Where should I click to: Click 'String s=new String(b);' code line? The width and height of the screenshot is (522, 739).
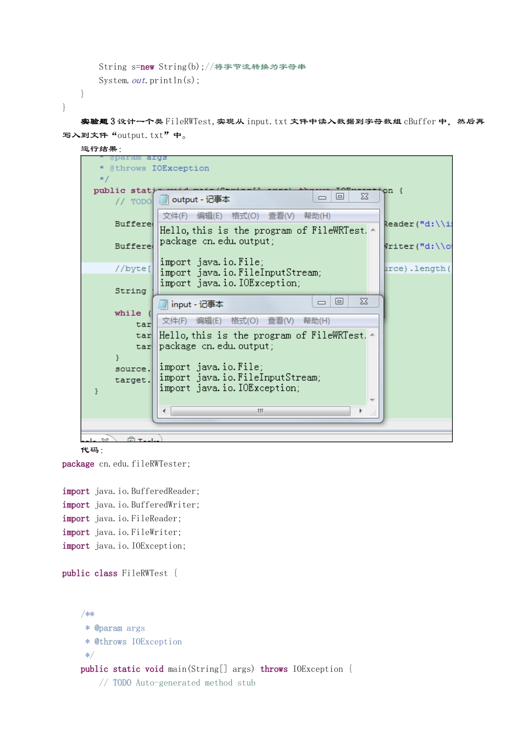[151, 67]
